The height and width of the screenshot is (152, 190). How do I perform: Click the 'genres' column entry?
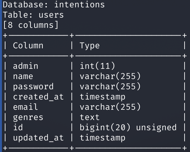click(28, 118)
